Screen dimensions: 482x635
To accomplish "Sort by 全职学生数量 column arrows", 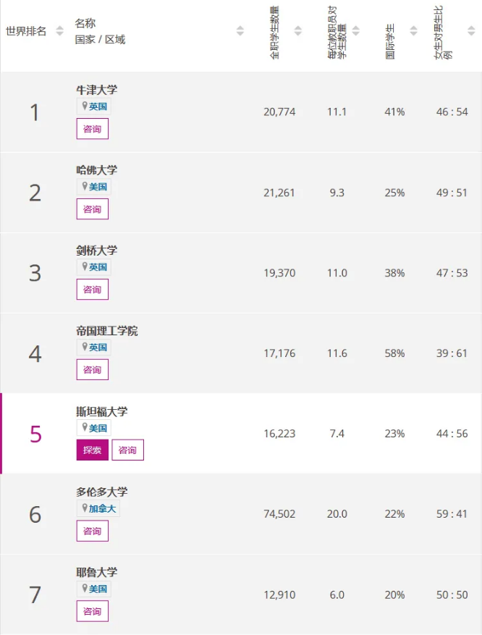I will pos(298,31).
